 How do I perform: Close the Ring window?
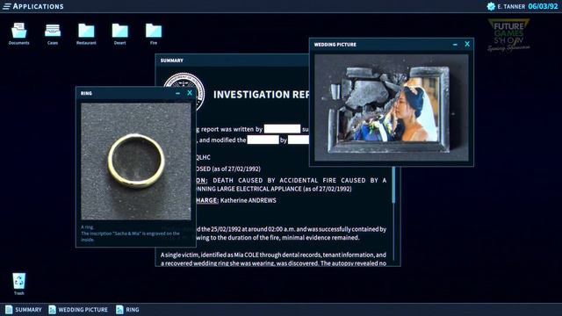190,93
